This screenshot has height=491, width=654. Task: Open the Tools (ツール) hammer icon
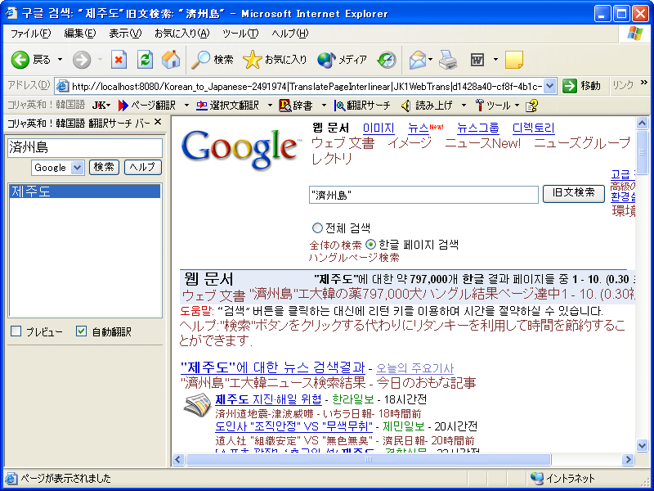tap(480, 106)
